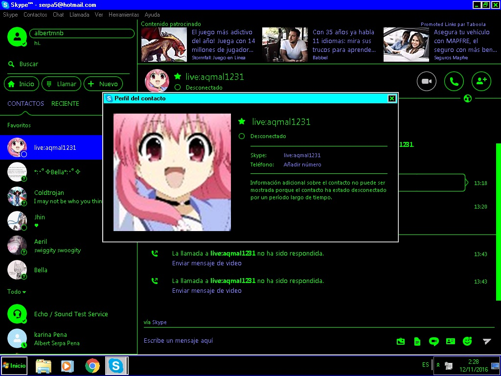Screen dimensions: 501x376
Task: Click the send message arrow
Action: (487, 341)
